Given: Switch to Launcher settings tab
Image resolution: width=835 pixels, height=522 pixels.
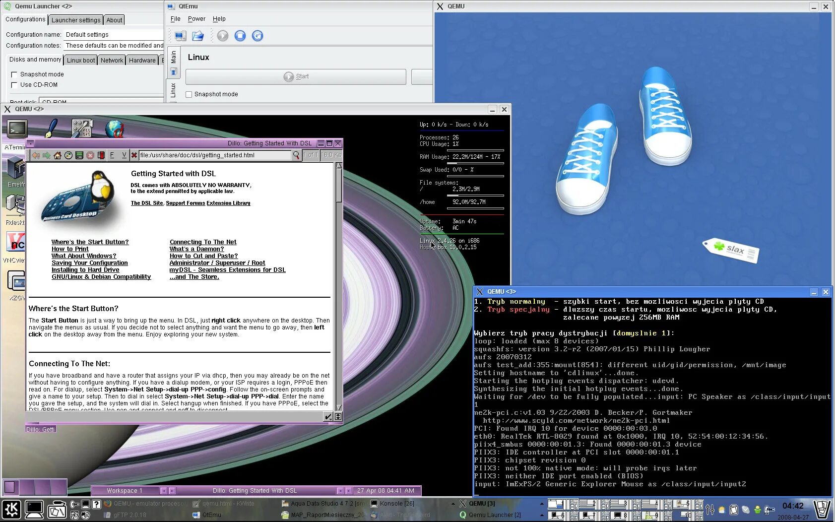Looking at the screenshot, I should click(76, 20).
